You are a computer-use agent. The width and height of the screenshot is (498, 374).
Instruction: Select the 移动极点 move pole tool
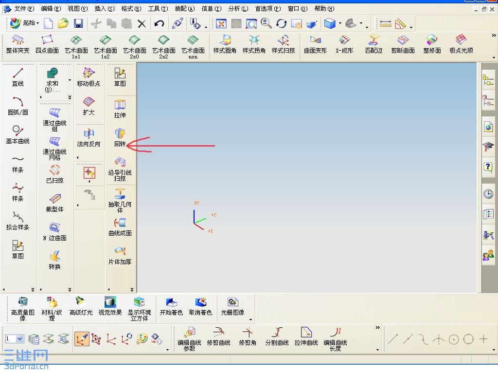click(89, 77)
